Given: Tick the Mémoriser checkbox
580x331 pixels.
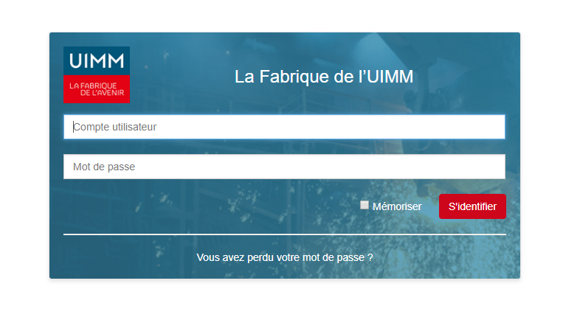Looking at the screenshot, I should 365,205.
